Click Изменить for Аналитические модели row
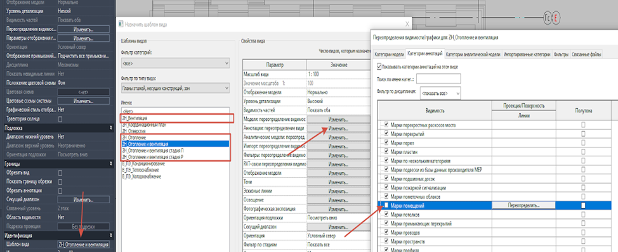 click(x=338, y=137)
